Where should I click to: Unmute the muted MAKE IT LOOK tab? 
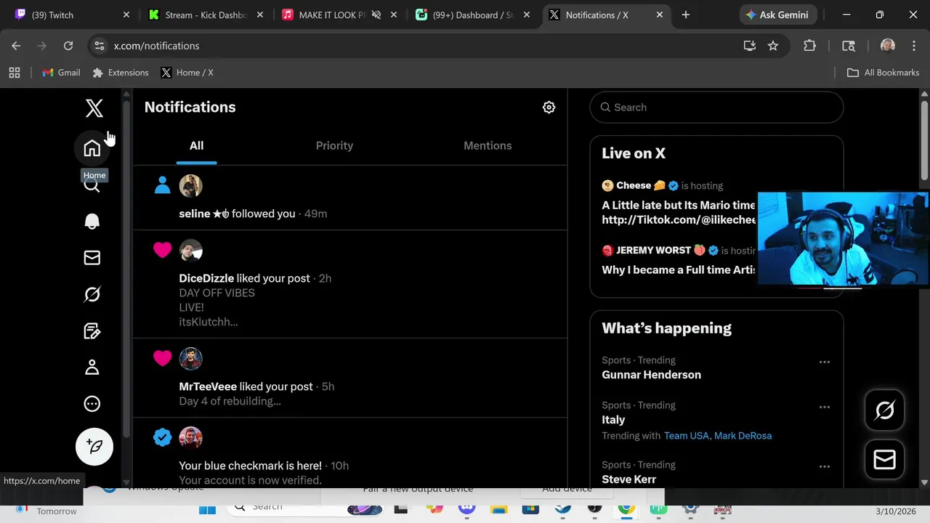click(376, 15)
